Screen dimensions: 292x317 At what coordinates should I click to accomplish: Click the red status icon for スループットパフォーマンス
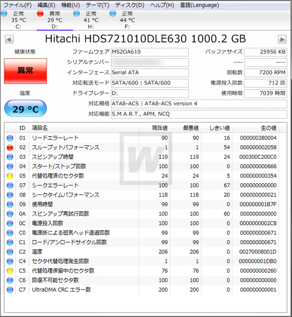point(10,147)
